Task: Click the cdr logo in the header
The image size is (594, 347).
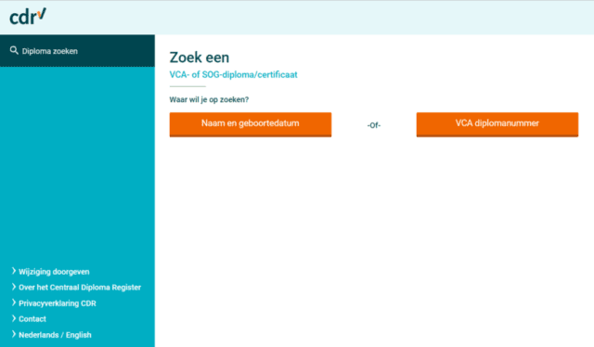Action: point(28,17)
